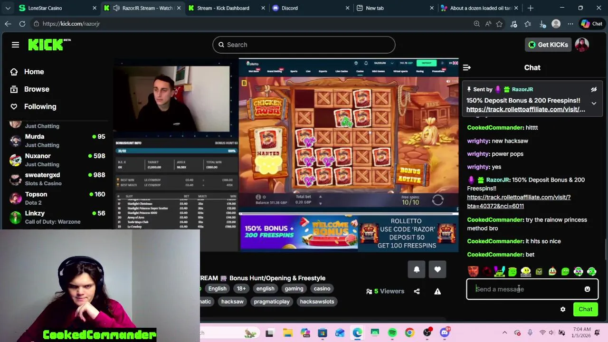The height and width of the screenshot is (342, 608).
Task: Click the search box on Kick
Action: 304,45
